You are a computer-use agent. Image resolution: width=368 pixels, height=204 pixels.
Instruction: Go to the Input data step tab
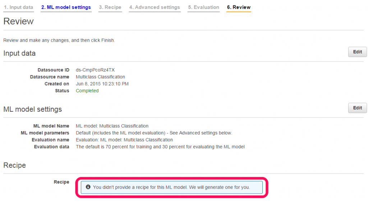click(19, 7)
